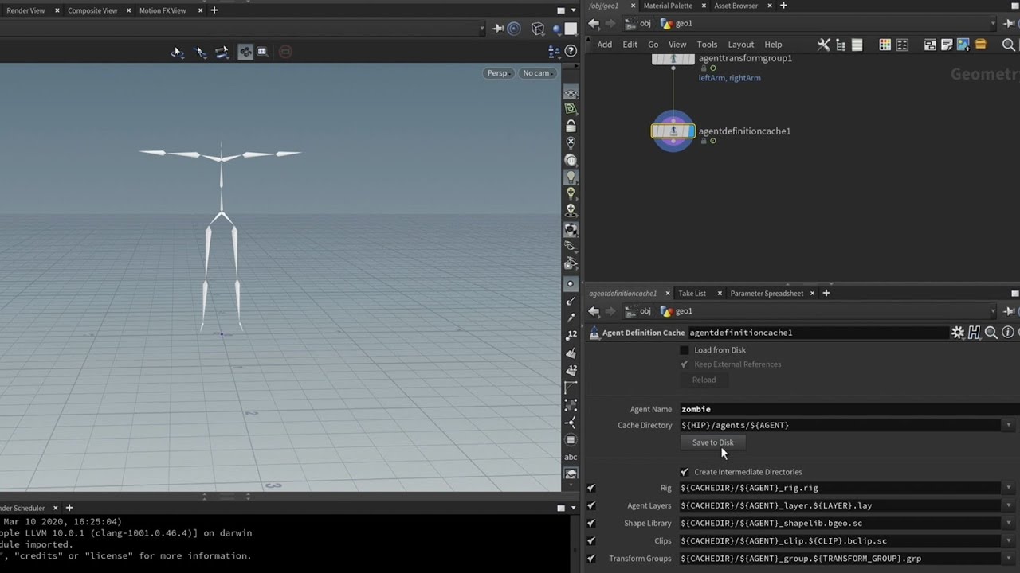Open the Rig path dropdown arrow

pyautogui.click(x=1009, y=488)
